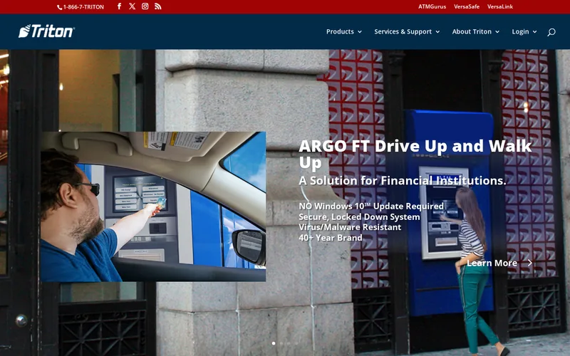
Task: Click the 'NO Windows 10 Update Required' line
Action: click(371, 206)
